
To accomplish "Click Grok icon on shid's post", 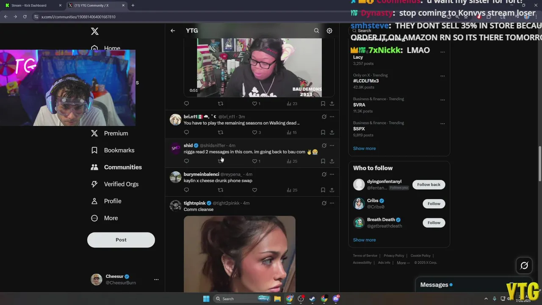I will click(324, 145).
